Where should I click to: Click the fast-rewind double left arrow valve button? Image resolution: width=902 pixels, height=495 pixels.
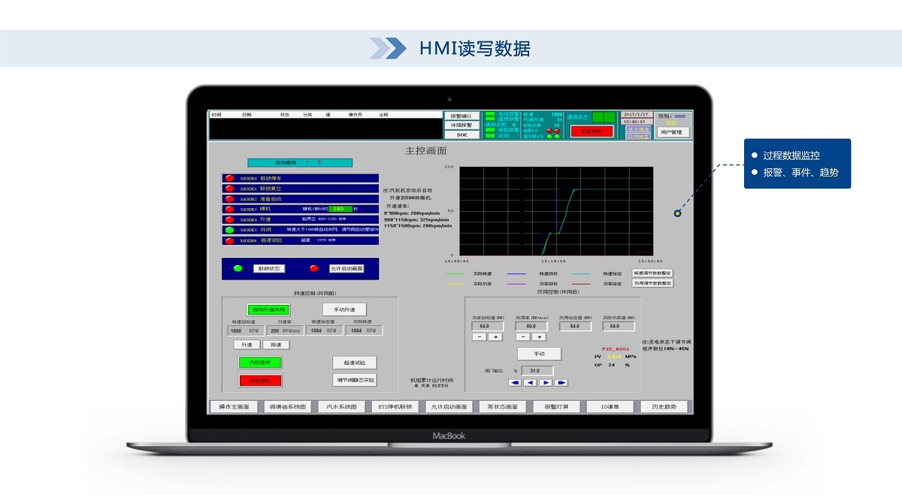[515, 383]
